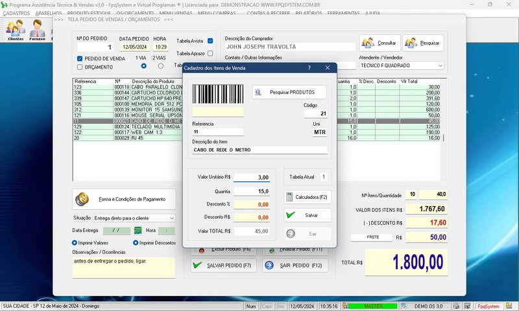The height and width of the screenshot is (311, 519).
Task: Click the last yellow user icon in status bar
Action: (x=509, y=306)
